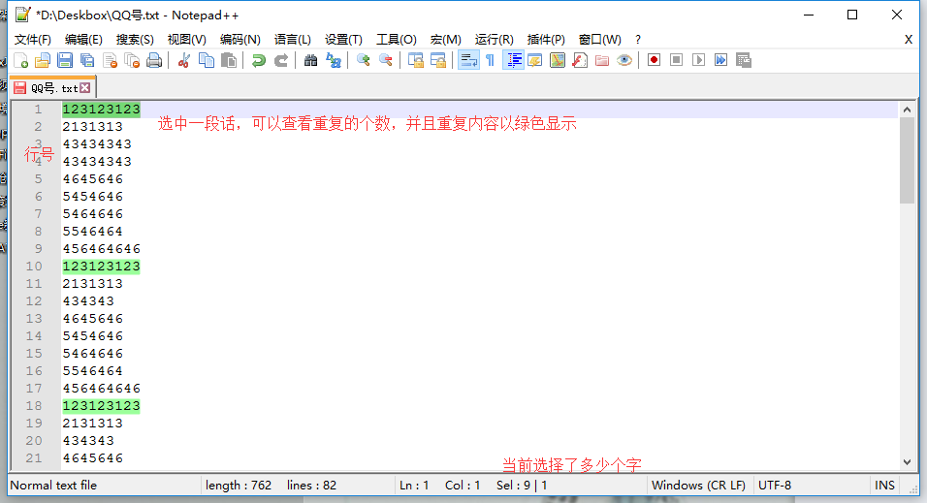Image resolution: width=927 pixels, height=503 pixels.
Task: Run macro multiple times icon
Action: (x=720, y=60)
